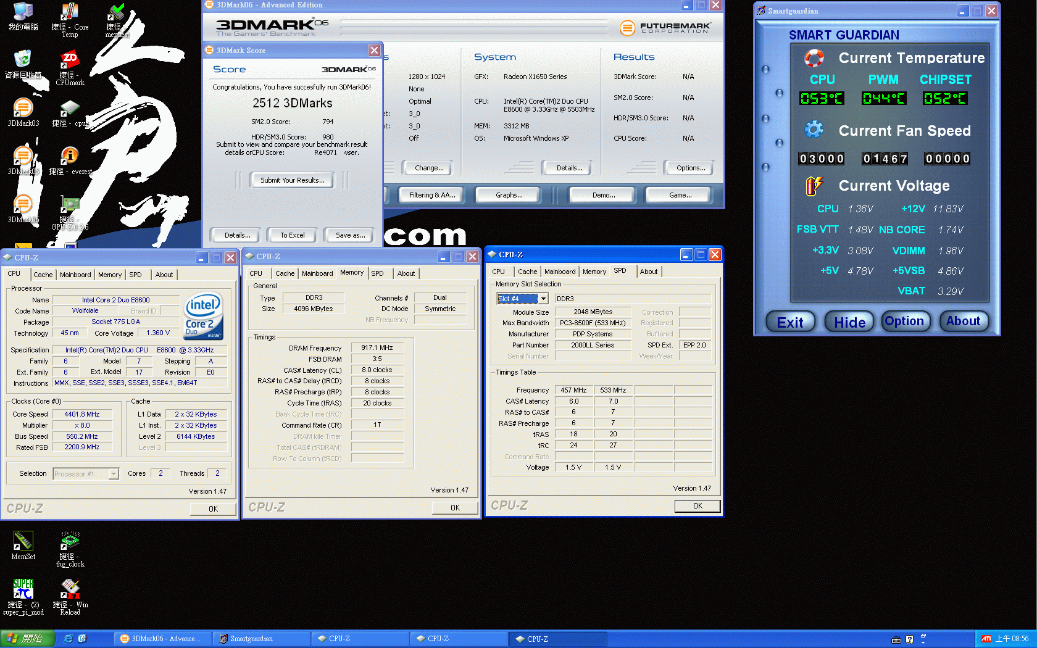Open the everest shortcut icon
The image size is (1037, 648).
(70, 161)
